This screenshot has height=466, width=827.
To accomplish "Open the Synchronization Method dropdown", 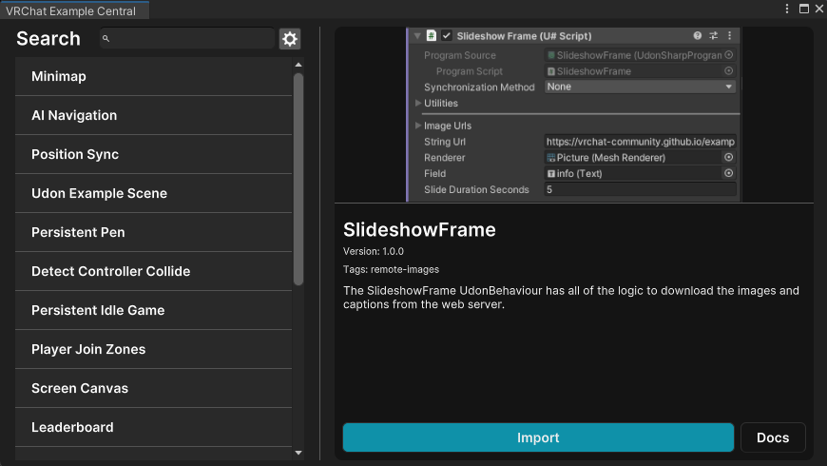I will pyautogui.click(x=640, y=87).
